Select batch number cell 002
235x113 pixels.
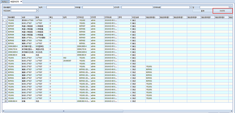pos(70,58)
